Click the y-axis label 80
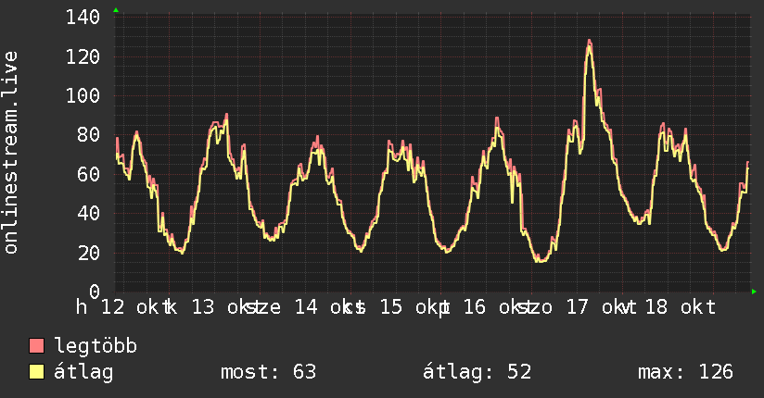Image resolution: width=764 pixels, height=398 pixels. pyautogui.click(x=89, y=135)
